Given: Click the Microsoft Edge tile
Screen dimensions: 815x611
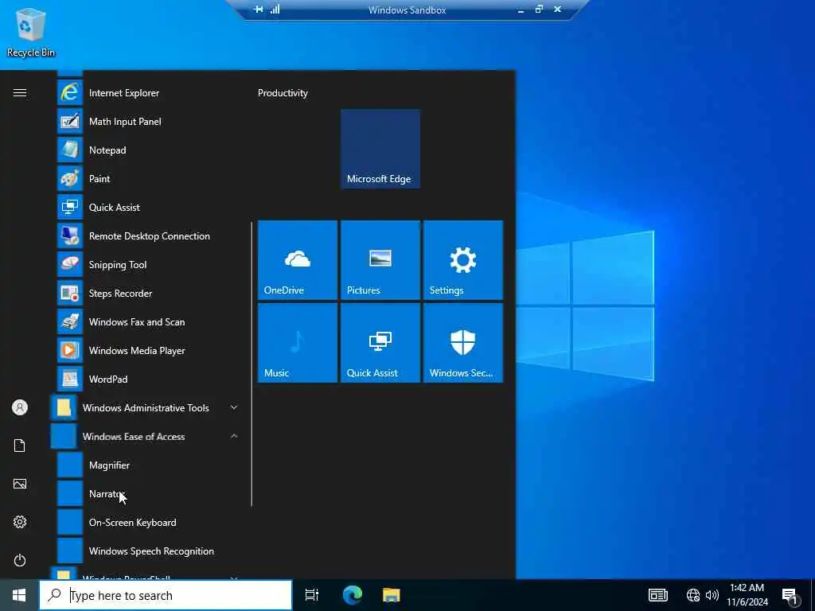Looking at the screenshot, I should click(380, 149).
